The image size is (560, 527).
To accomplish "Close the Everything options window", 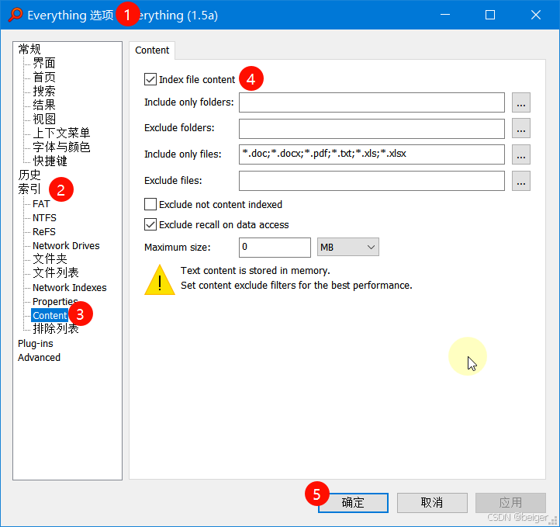I will 536,15.
